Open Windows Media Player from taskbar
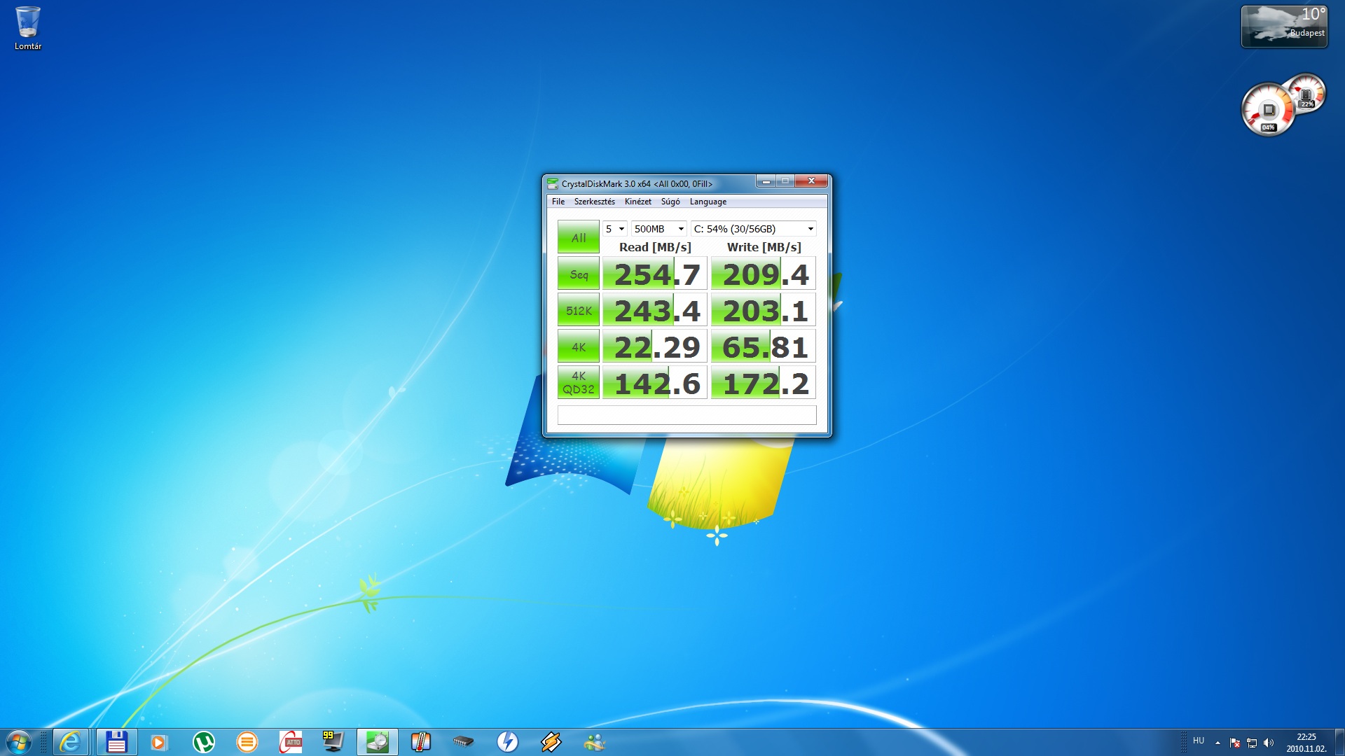This screenshot has height=756, width=1345. point(160,742)
